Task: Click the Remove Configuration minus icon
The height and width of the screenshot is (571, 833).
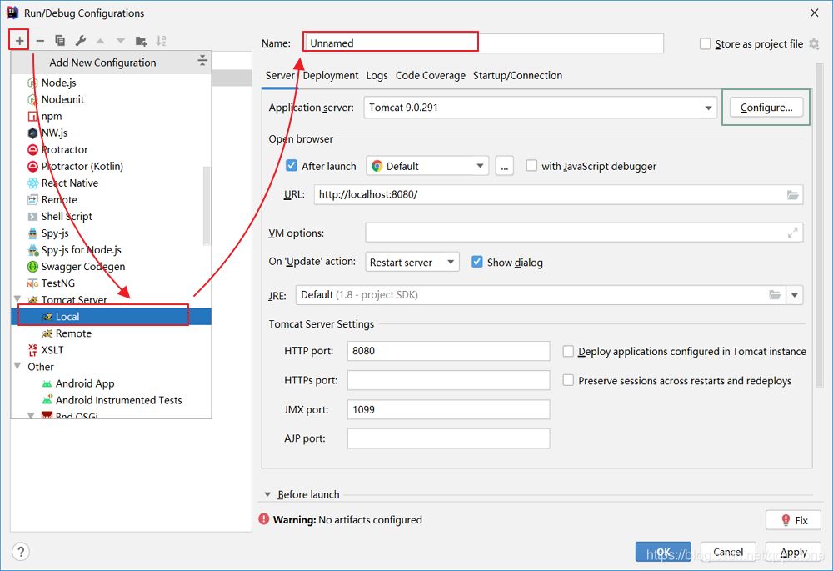Action: pos(40,40)
